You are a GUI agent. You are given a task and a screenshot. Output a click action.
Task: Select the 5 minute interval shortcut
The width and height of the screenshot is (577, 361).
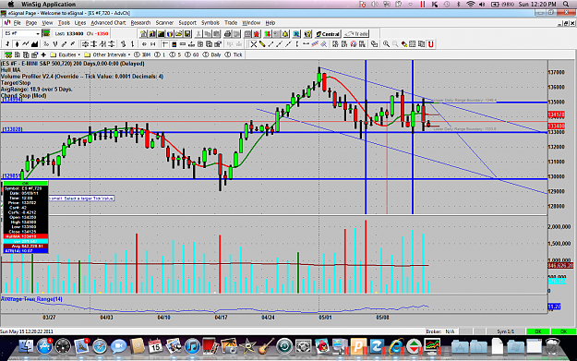click(175, 54)
